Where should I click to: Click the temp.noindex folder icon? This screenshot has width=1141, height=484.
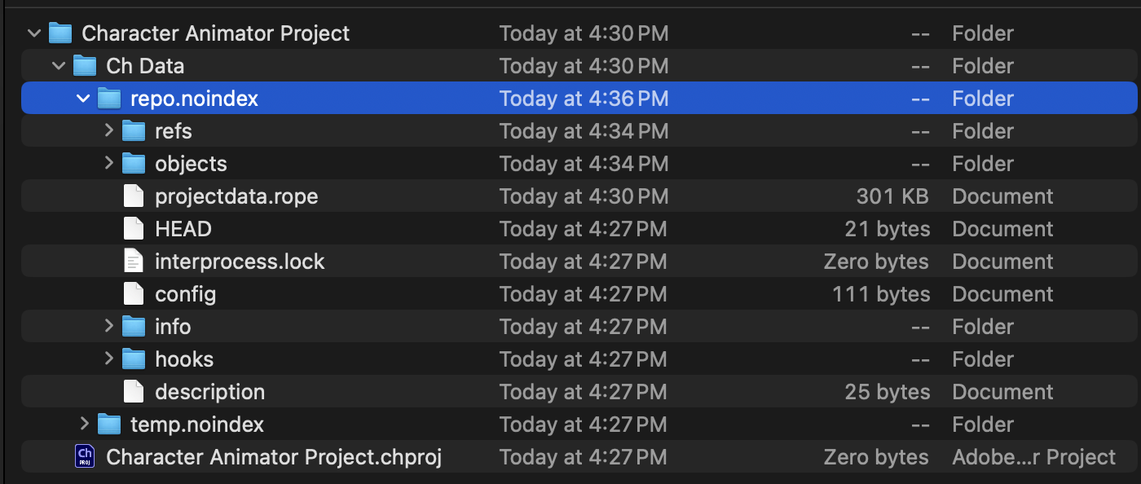(109, 425)
